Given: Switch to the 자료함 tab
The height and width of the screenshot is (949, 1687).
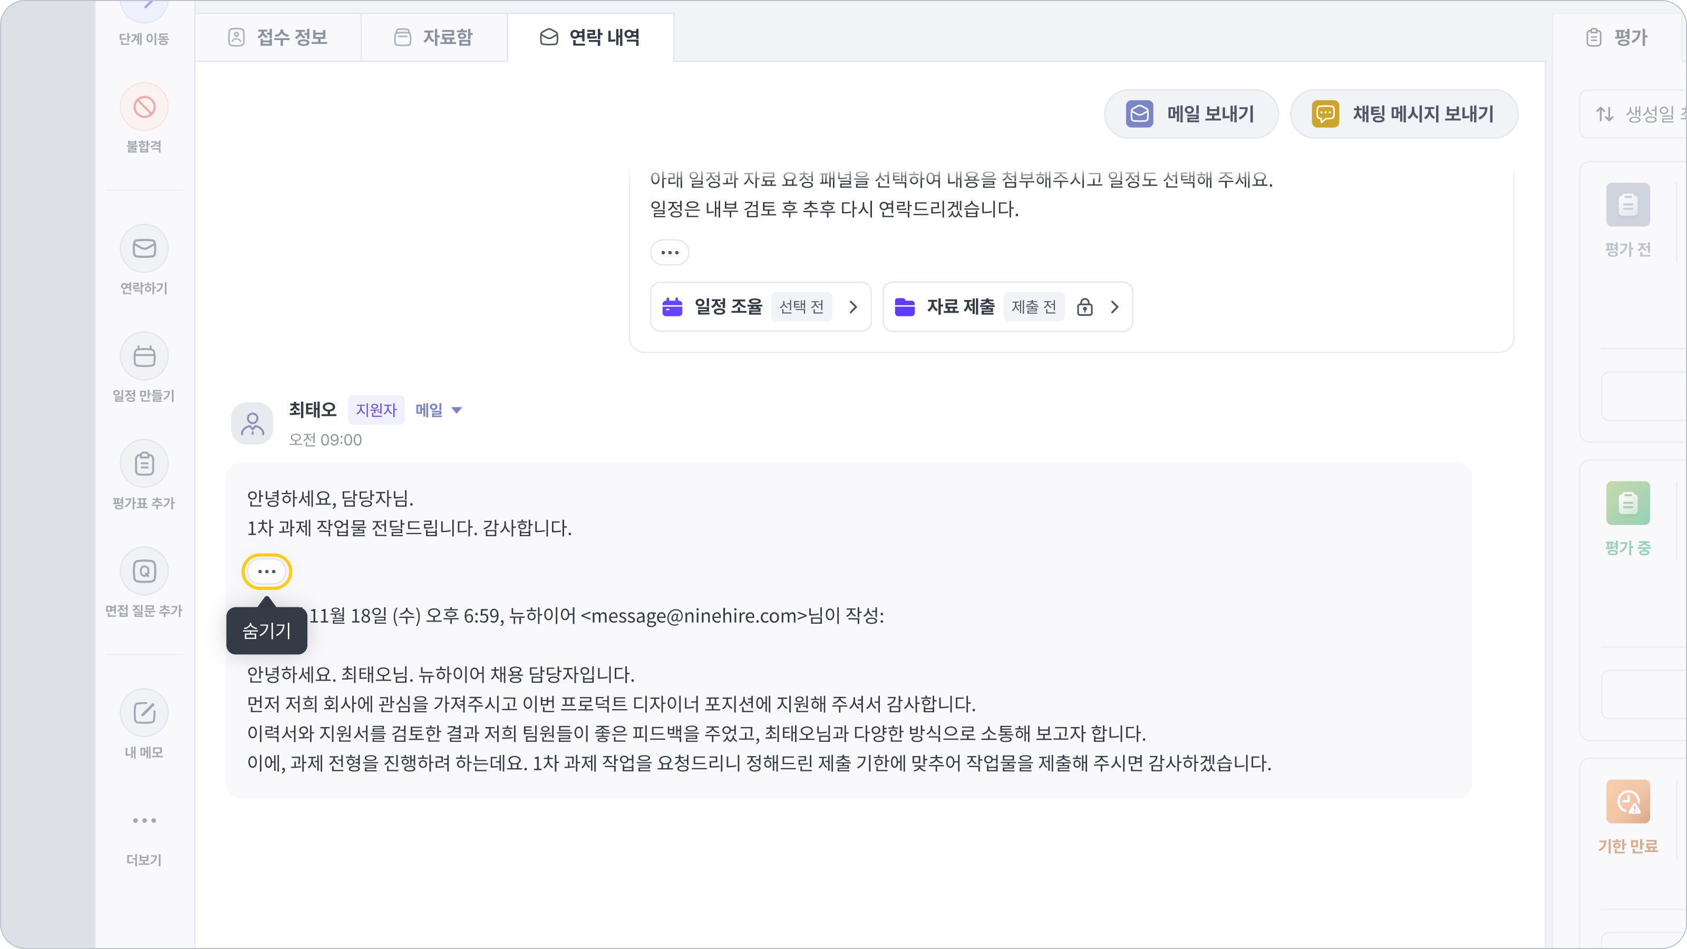Looking at the screenshot, I should 433,37.
